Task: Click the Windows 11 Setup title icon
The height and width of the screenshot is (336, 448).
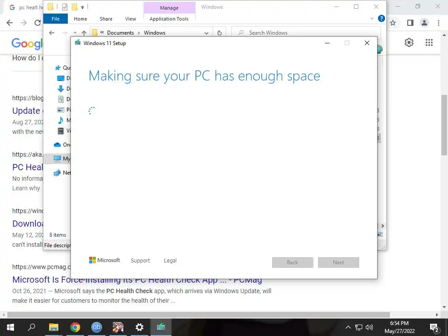Action: pos(77,43)
